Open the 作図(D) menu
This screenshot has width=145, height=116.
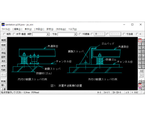coord(39,29)
